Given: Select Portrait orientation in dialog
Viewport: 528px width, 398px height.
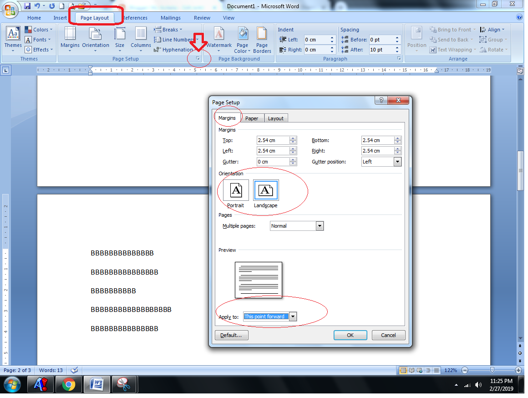Looking at the screenshot, I should (236, 190).
